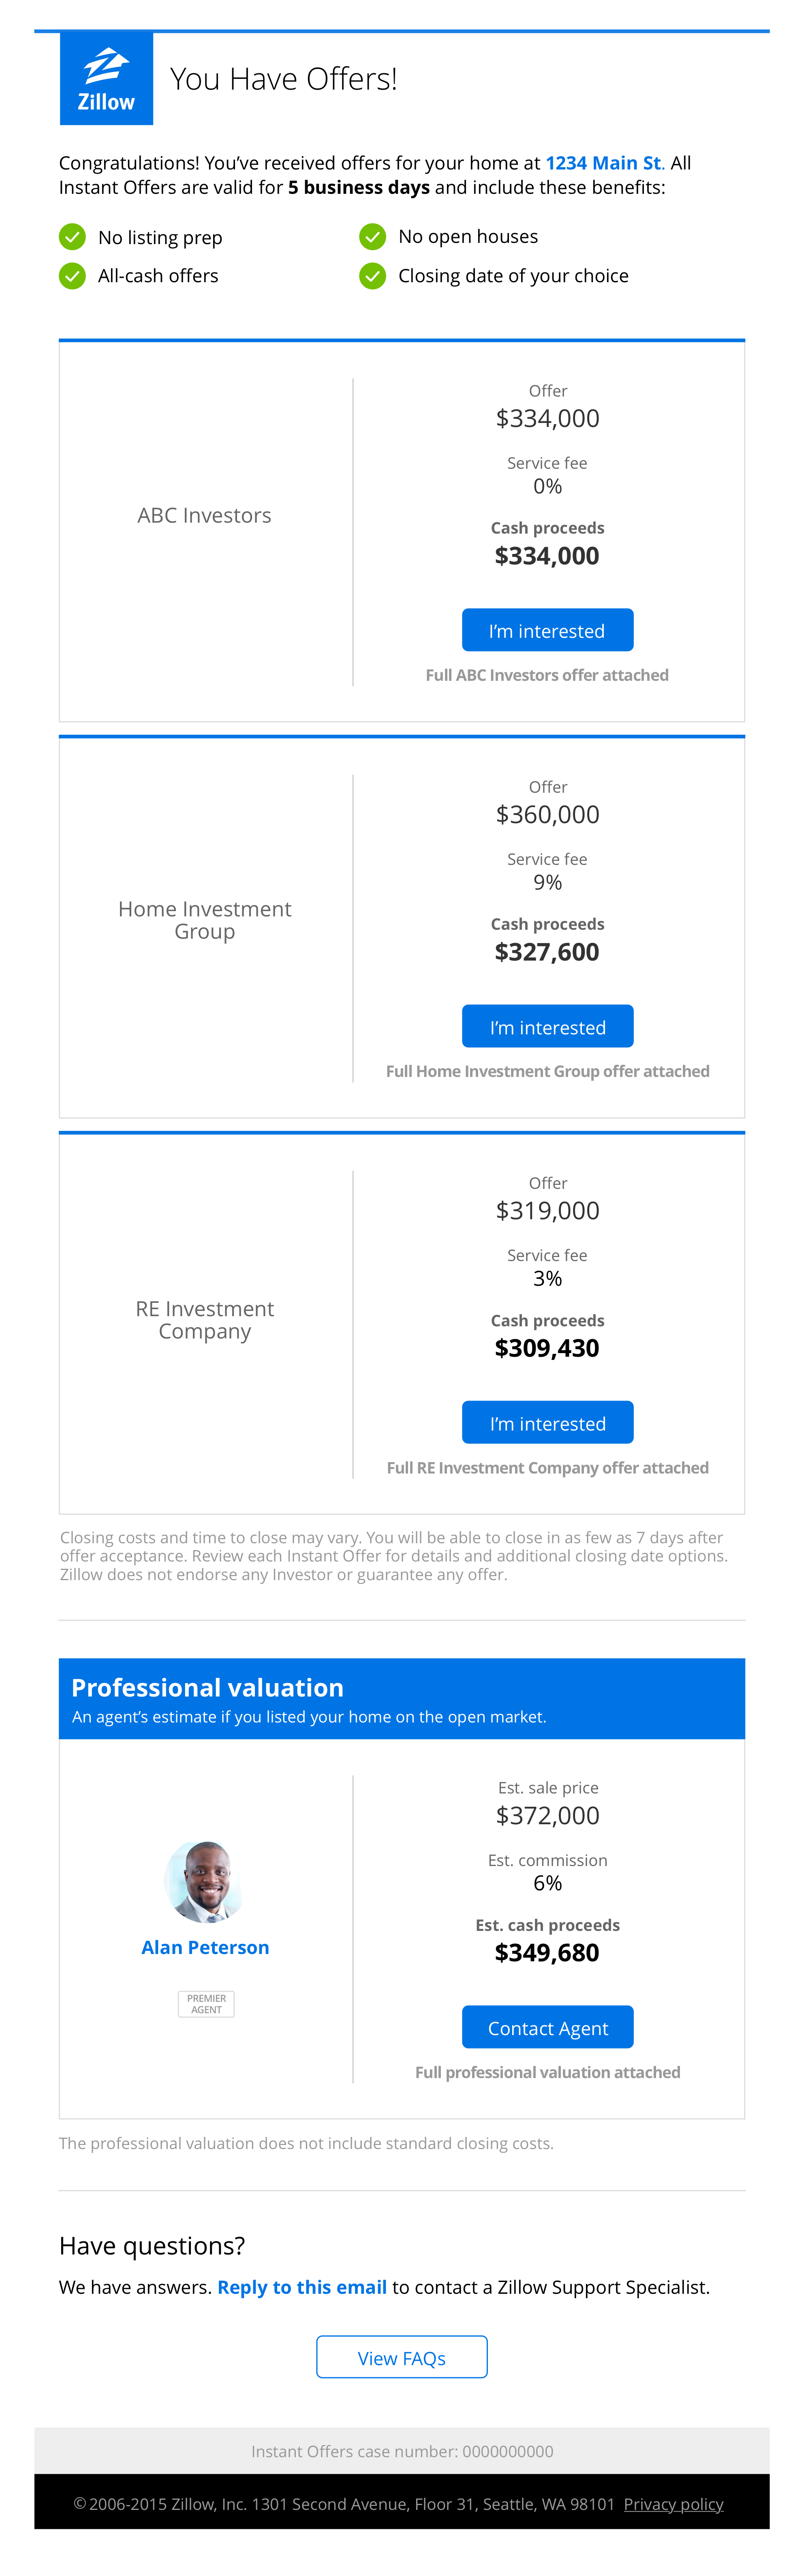Open the Privacy policy footer link

(x=673, y=2504)
